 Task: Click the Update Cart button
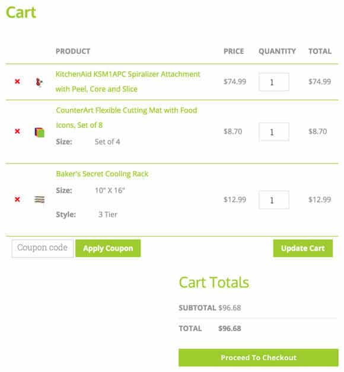[x=303, y=248]
